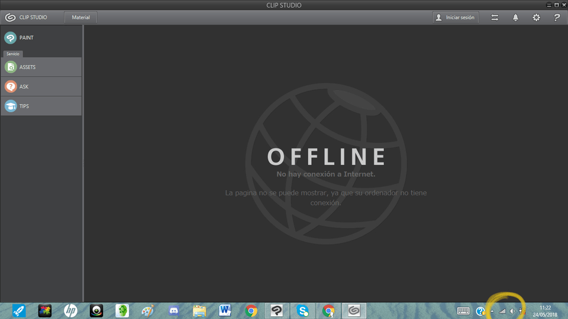568x319 pixels.
Task: Open on-screen keyboard tray icon
Action: (463, 311)
